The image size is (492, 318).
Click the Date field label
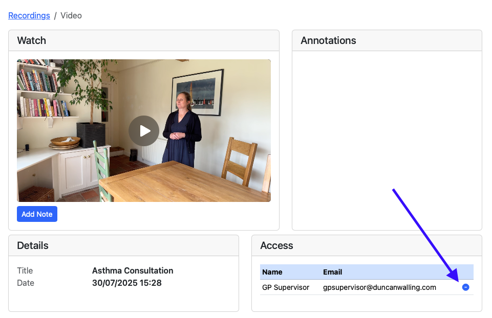(25, 283)
